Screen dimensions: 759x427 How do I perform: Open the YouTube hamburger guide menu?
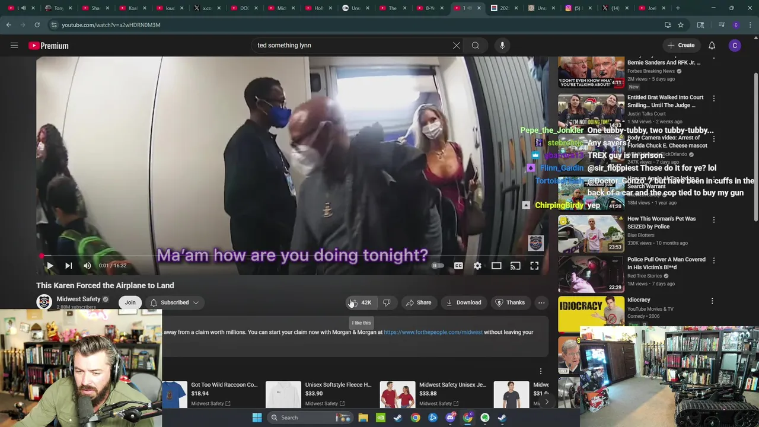[14, 45]
